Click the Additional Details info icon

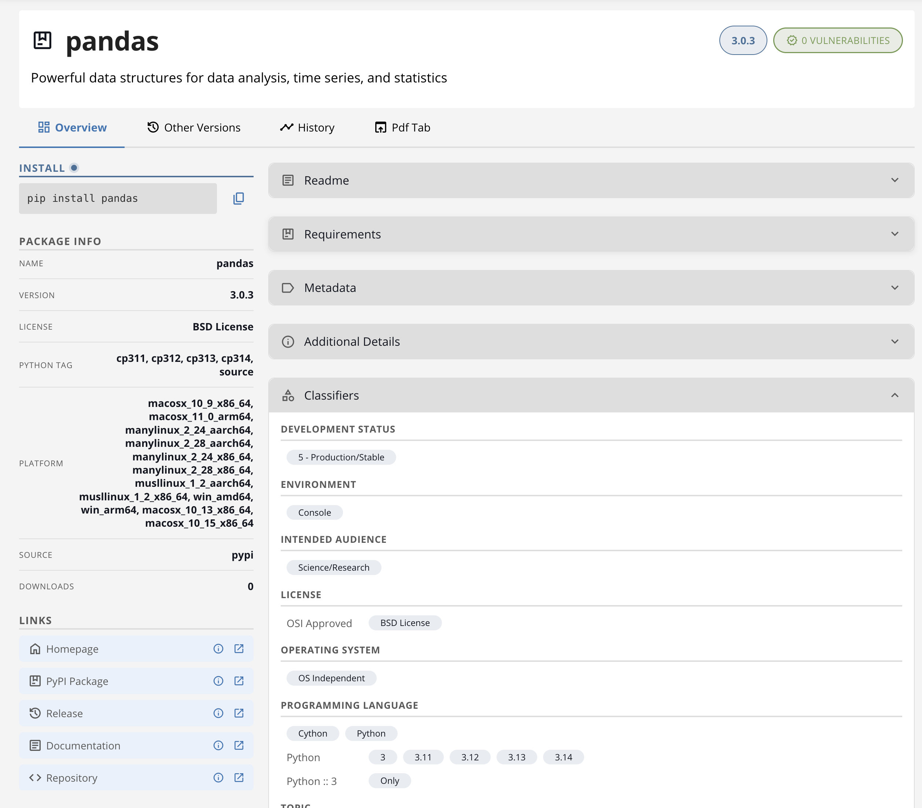click(x=288, y=342)
